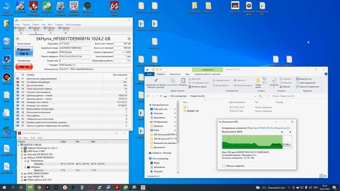Image resolution: width=340 pixels, height=191 pixels.
Task: Go to next disk in CrystalDiskInfo
Action: (x=129, y=39)
